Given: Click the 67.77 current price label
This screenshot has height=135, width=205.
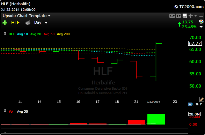Looking at the screenshot, I should (x=195, y=43).
